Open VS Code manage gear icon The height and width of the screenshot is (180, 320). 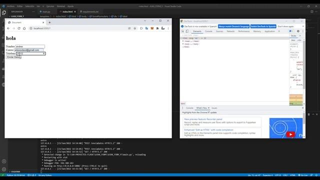tap(4, 169)
